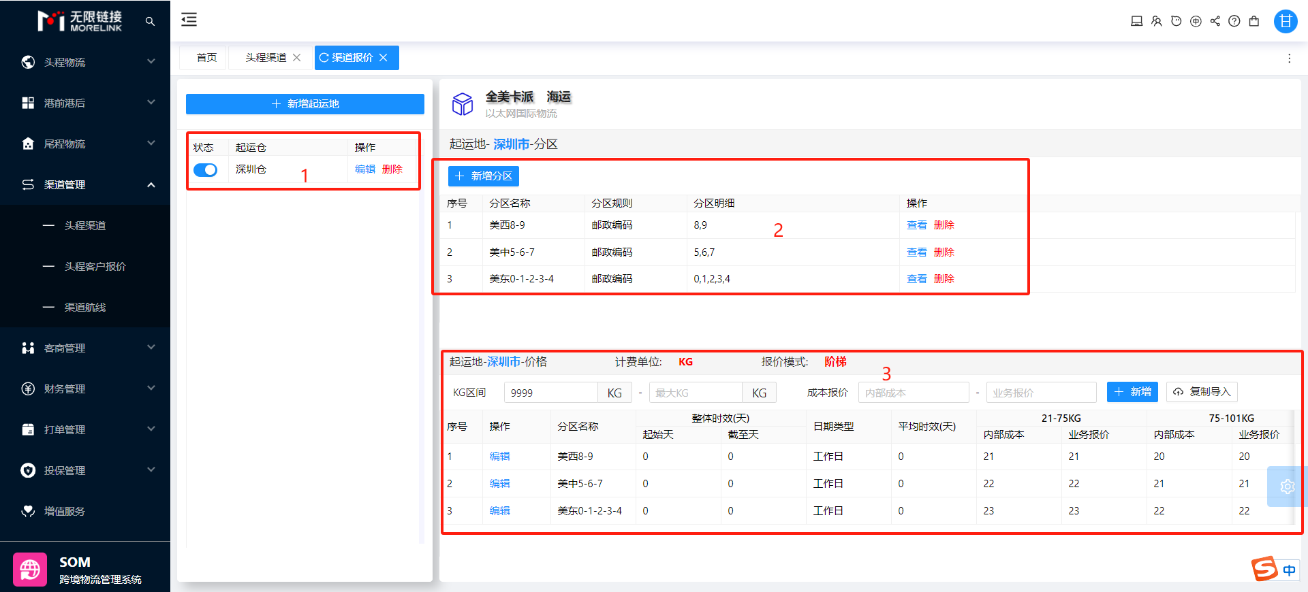Click 删除 for 美西8-9 zone
Viewport: 1308px width, 592px height.
point(944,225)
